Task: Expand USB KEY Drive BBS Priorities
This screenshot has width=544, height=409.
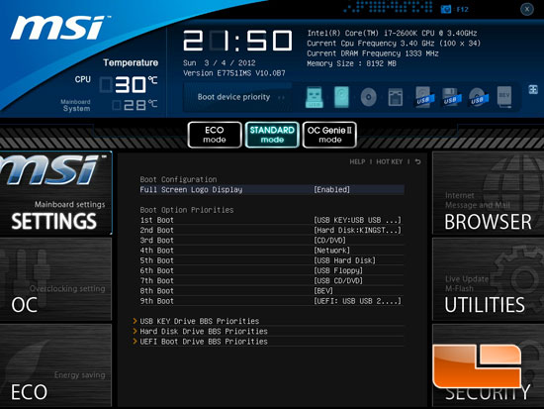Action: 200,321
